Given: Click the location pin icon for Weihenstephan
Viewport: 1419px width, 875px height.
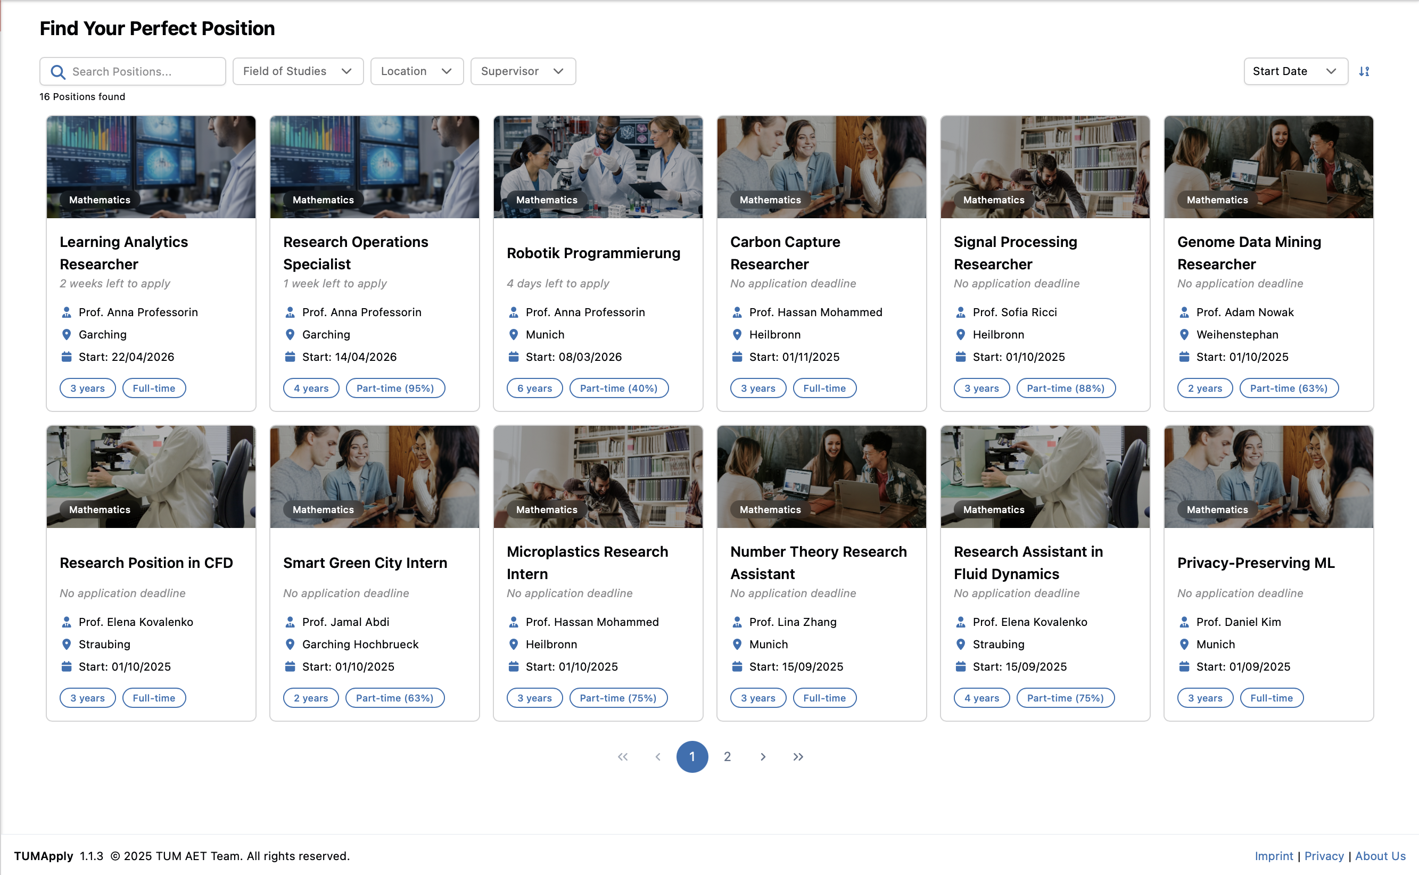Looking at the screenshot, I should (1184, 334).
